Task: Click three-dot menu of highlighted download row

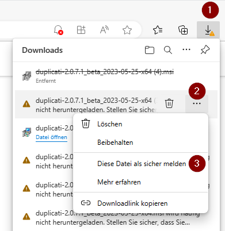Action: (197, 103)
